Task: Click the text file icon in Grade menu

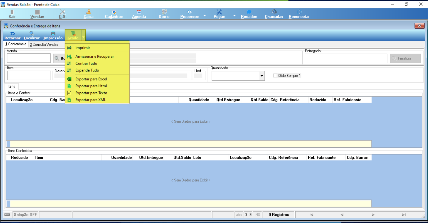Action: 69,93
